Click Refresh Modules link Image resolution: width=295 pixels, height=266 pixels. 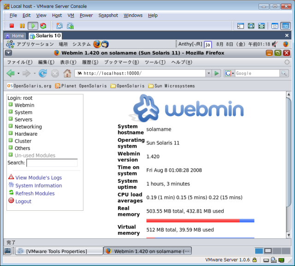(35, 193)
